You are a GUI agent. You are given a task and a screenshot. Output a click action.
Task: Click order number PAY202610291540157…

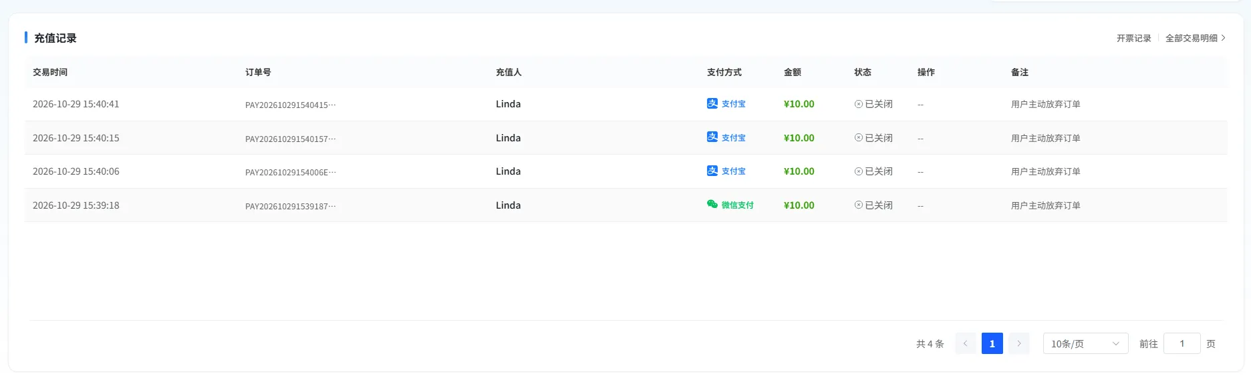click(291, 139)
